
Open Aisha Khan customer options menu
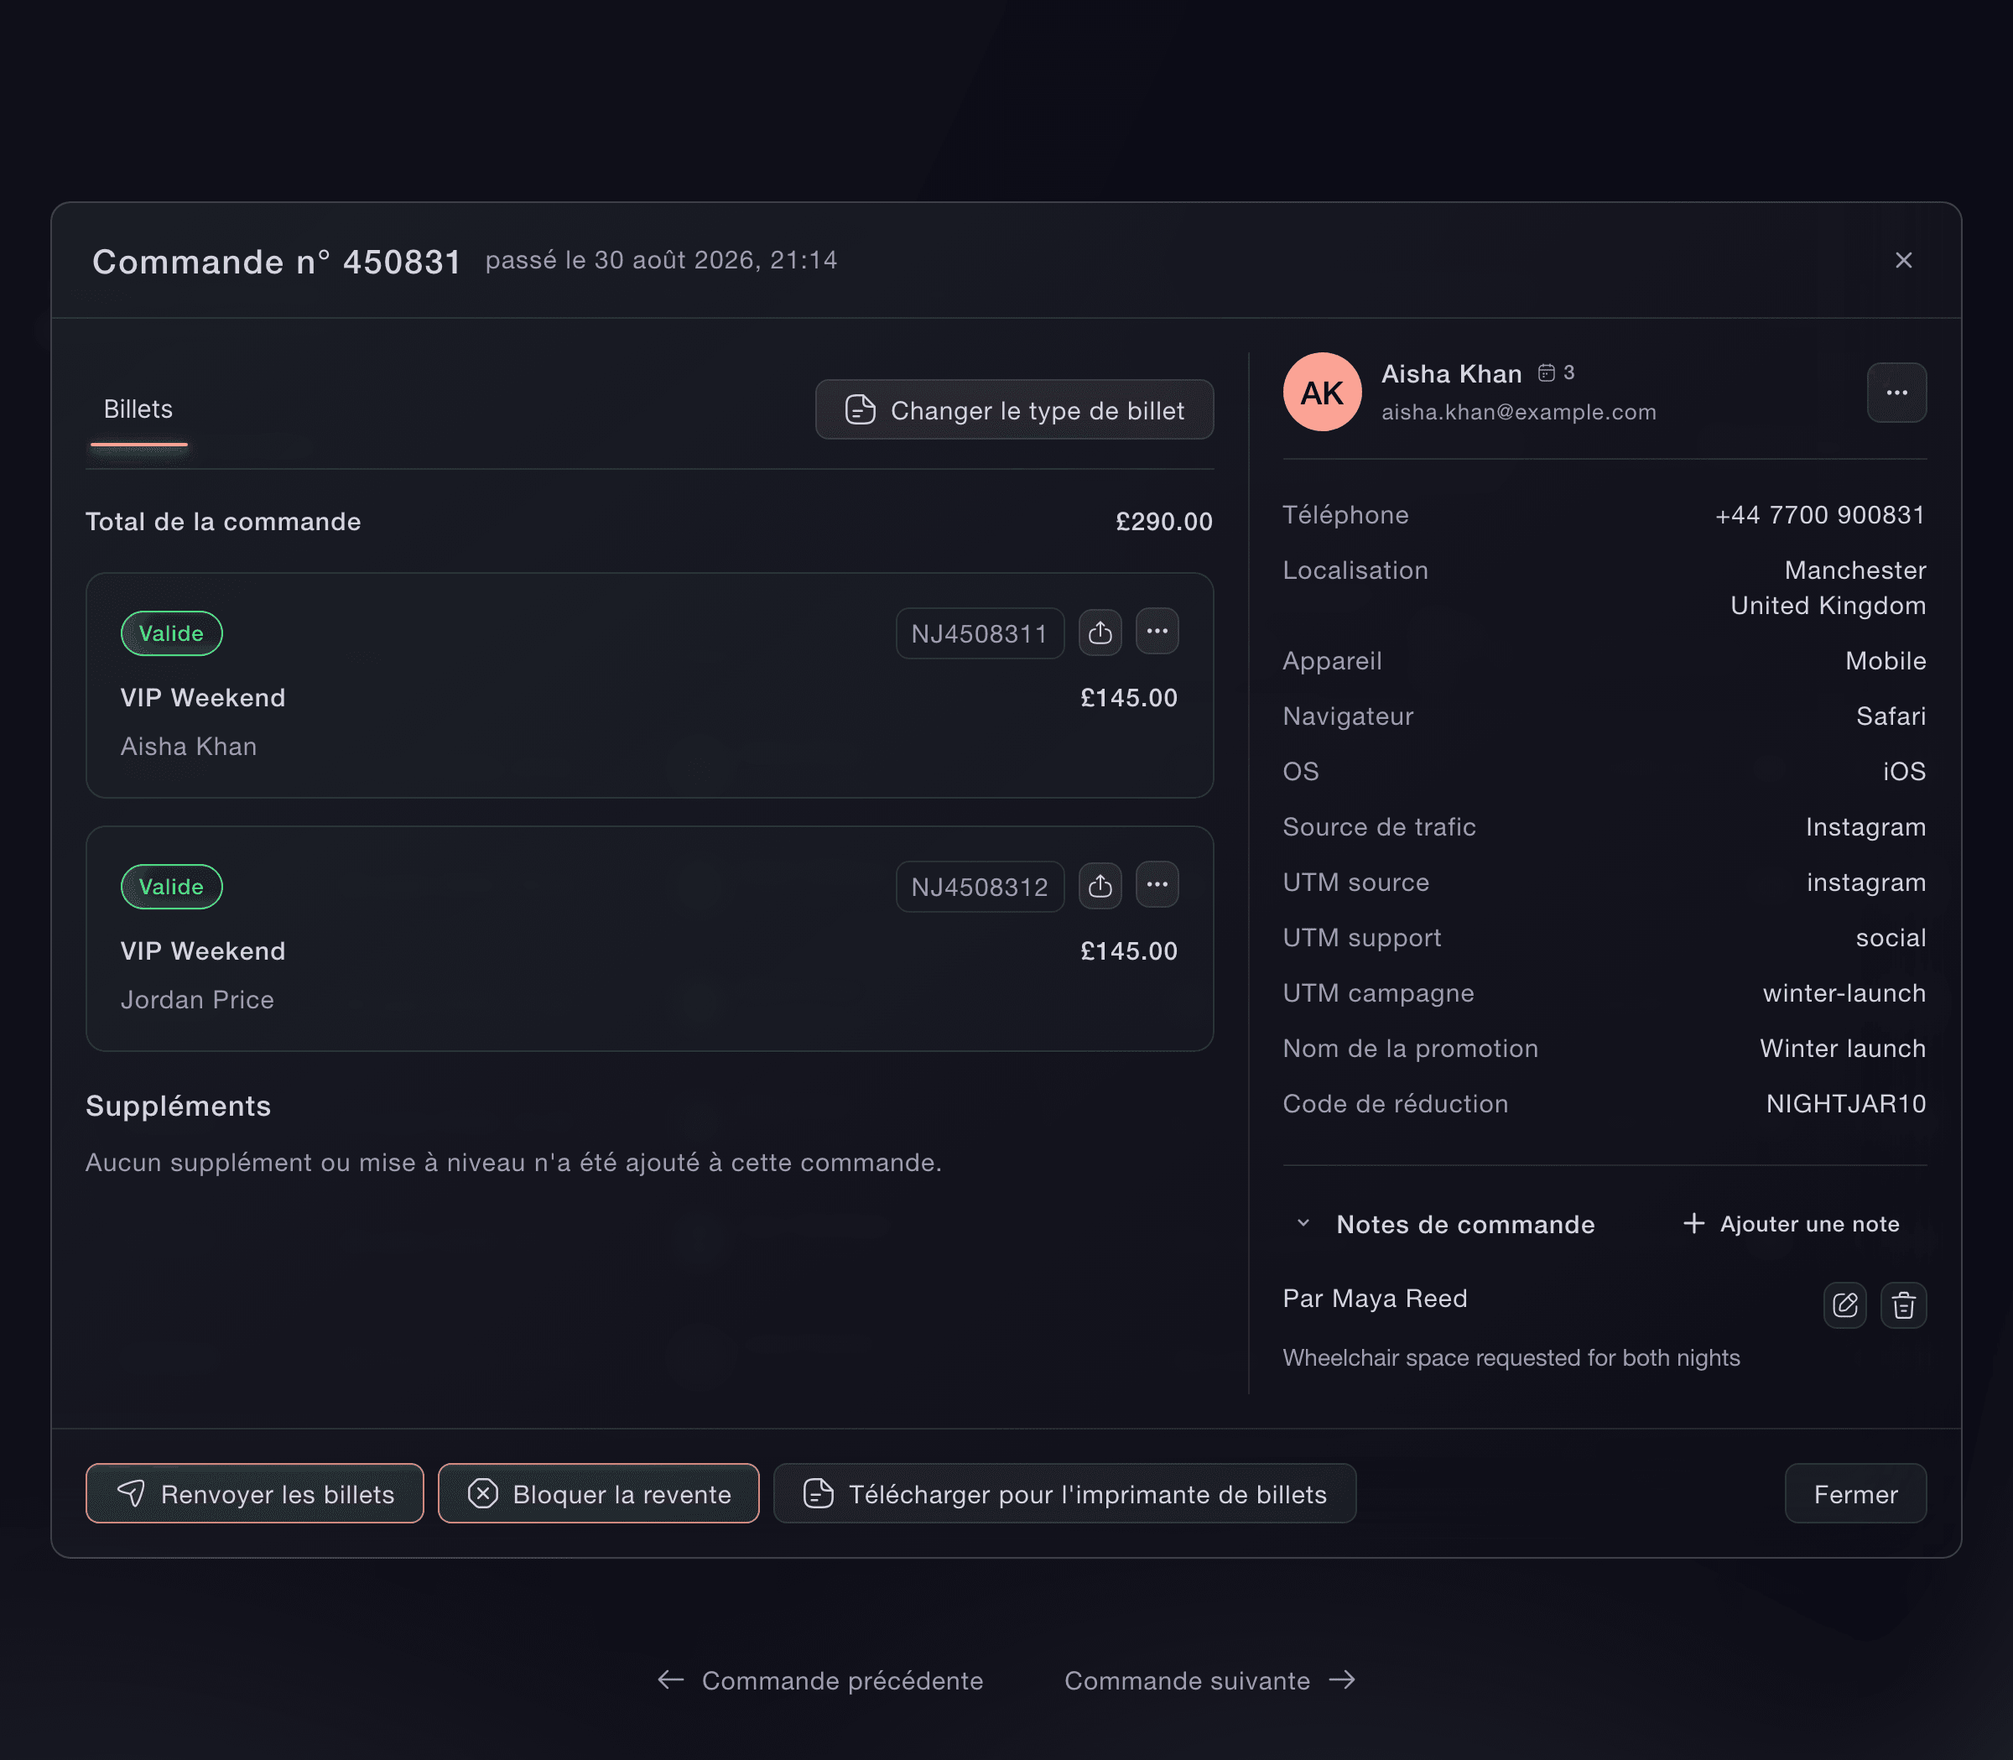pyautogui.click(x=1896, y=393)
